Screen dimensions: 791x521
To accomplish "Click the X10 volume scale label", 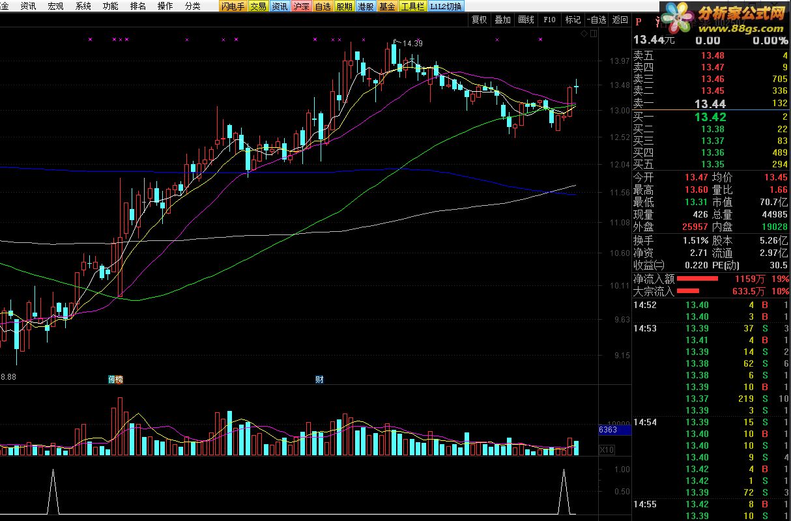I will pos(607,450).
